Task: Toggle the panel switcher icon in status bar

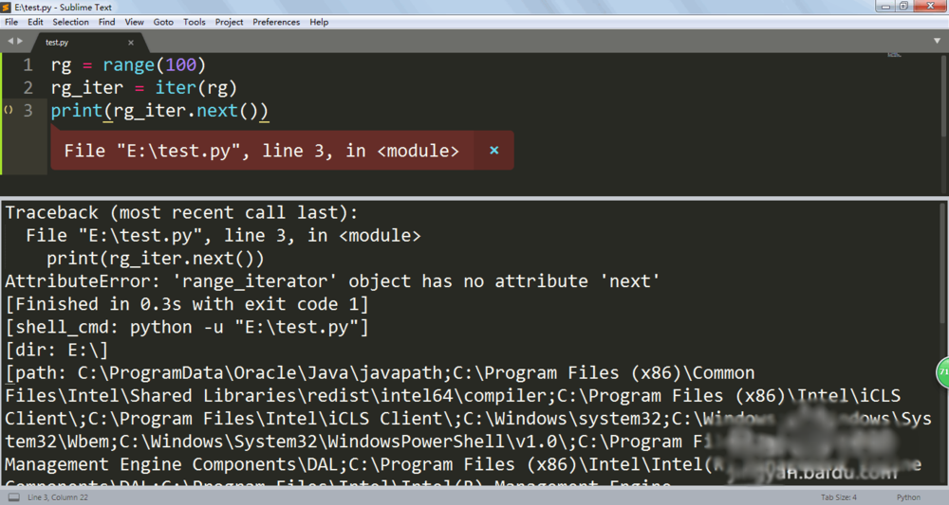Action: (x=13, y=497)
